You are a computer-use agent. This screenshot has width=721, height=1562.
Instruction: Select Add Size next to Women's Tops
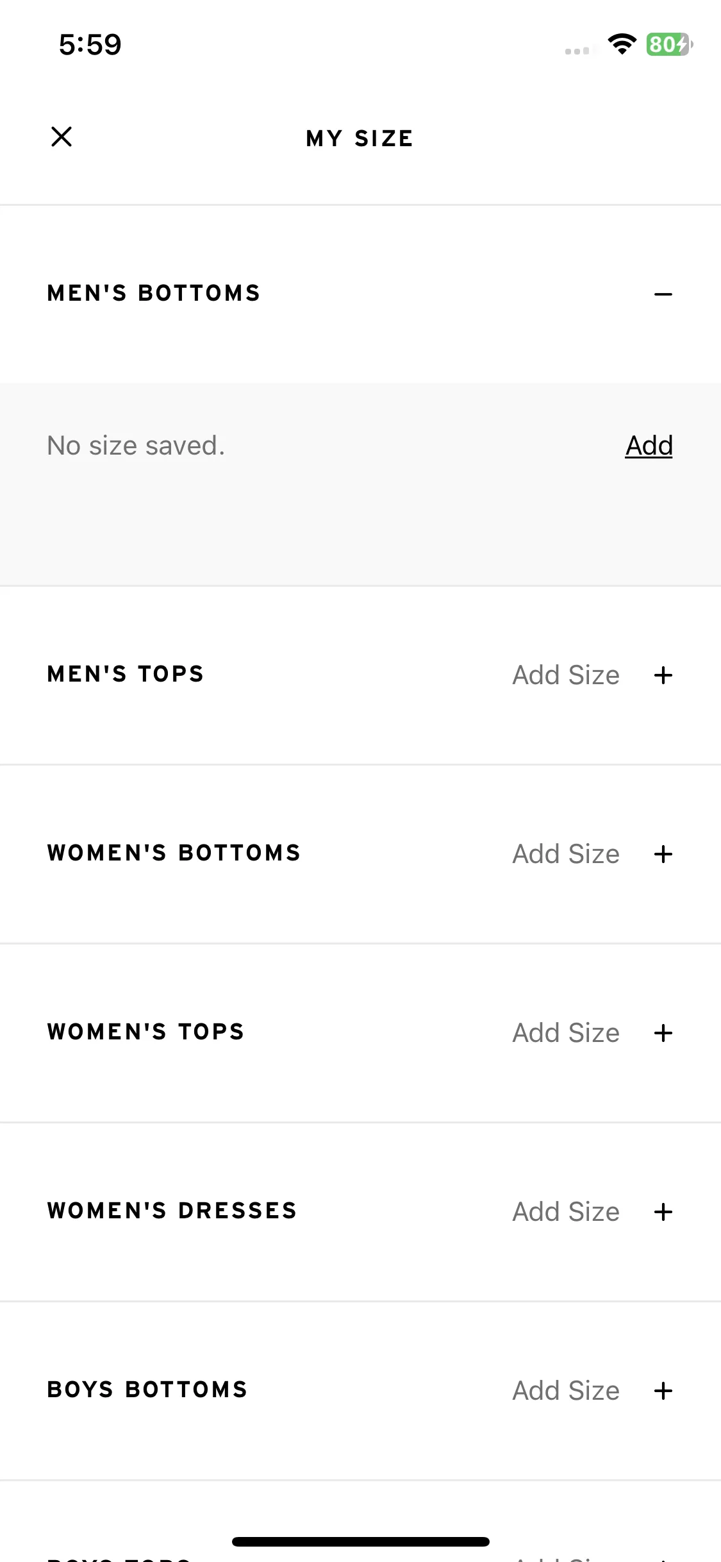tap(566, 1033)
